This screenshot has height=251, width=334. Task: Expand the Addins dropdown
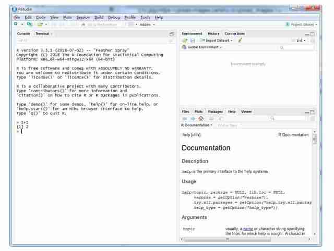coord(147,24)
